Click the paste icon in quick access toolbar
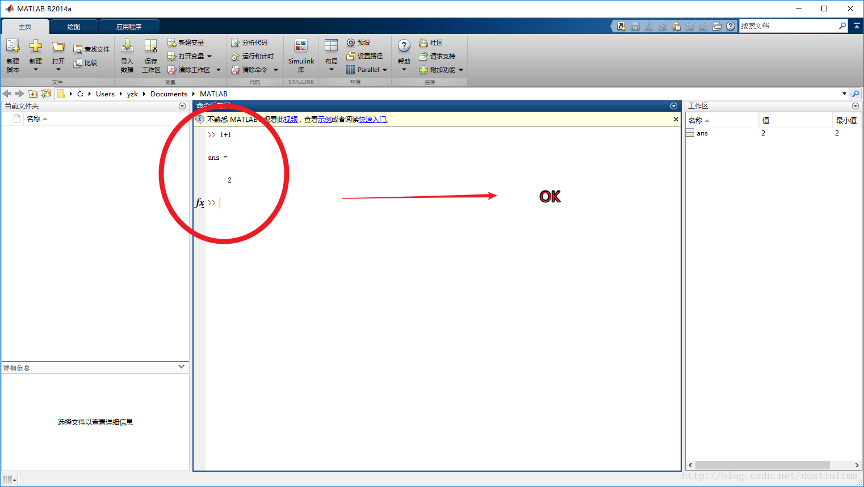 tap(676, 26)
